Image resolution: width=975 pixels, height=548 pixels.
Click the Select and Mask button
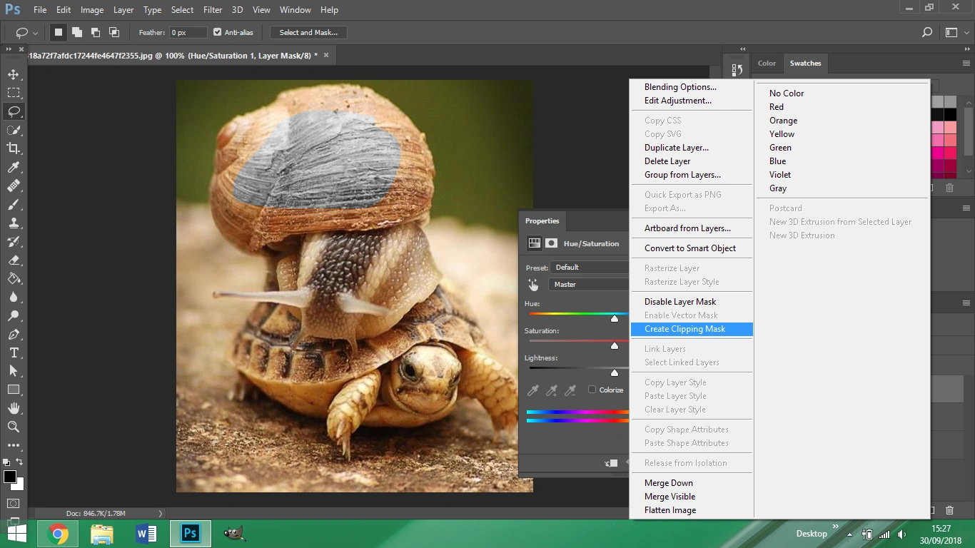[308, 32]
